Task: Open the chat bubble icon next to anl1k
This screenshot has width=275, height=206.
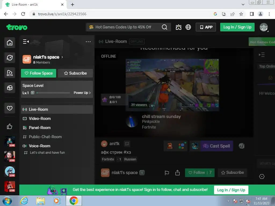Action: point(127,144)
